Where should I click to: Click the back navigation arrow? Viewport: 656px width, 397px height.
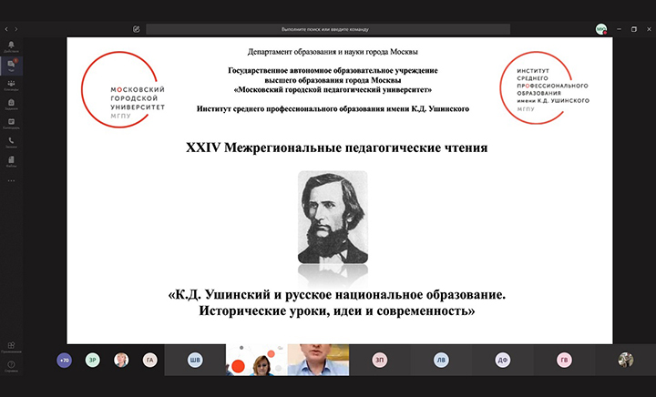click(x=6, y=29)
